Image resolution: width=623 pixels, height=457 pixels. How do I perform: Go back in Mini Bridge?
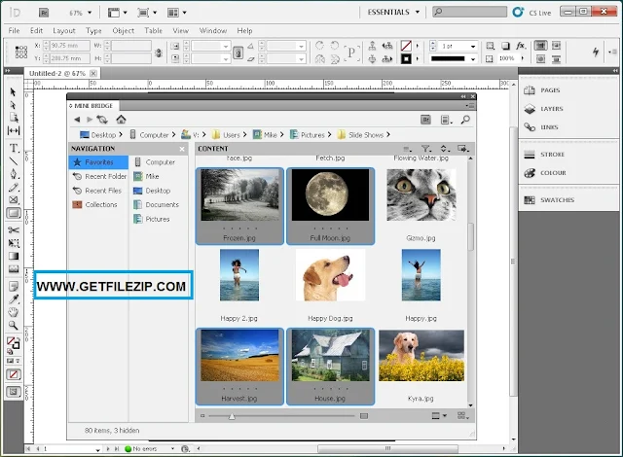[x=77, y=120]
